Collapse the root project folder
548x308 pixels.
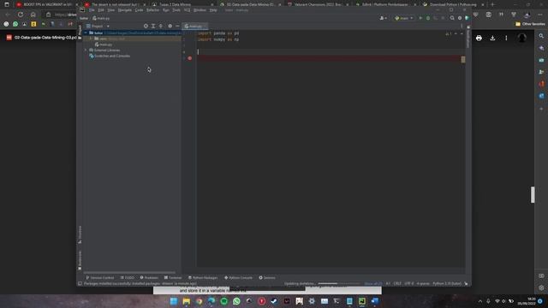pos(86,33)
